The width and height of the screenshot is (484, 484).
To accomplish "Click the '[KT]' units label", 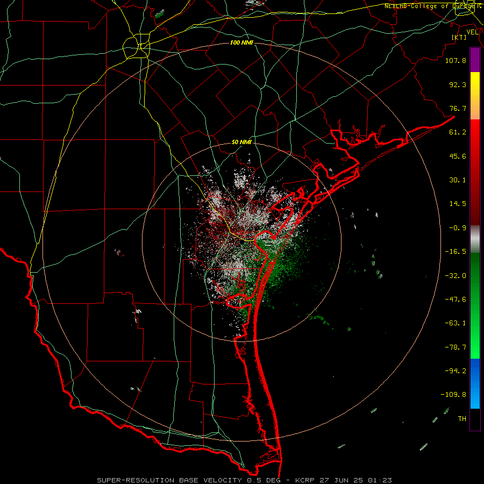I will tap(459, 37).
